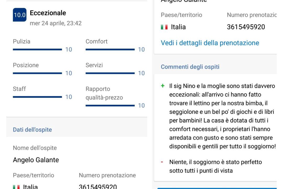This screenshot has height=189, width=283.
Task: Select the "Dati dell'ospite" section header
Action: (32, 130)
